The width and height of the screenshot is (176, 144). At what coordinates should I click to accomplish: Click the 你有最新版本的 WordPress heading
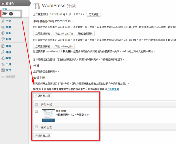tap(53, 21)
